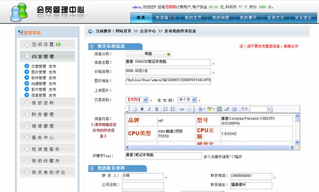319x192 pixels.
Task: Expand the 商城管理 sidebar section
Action: point(48,126)
